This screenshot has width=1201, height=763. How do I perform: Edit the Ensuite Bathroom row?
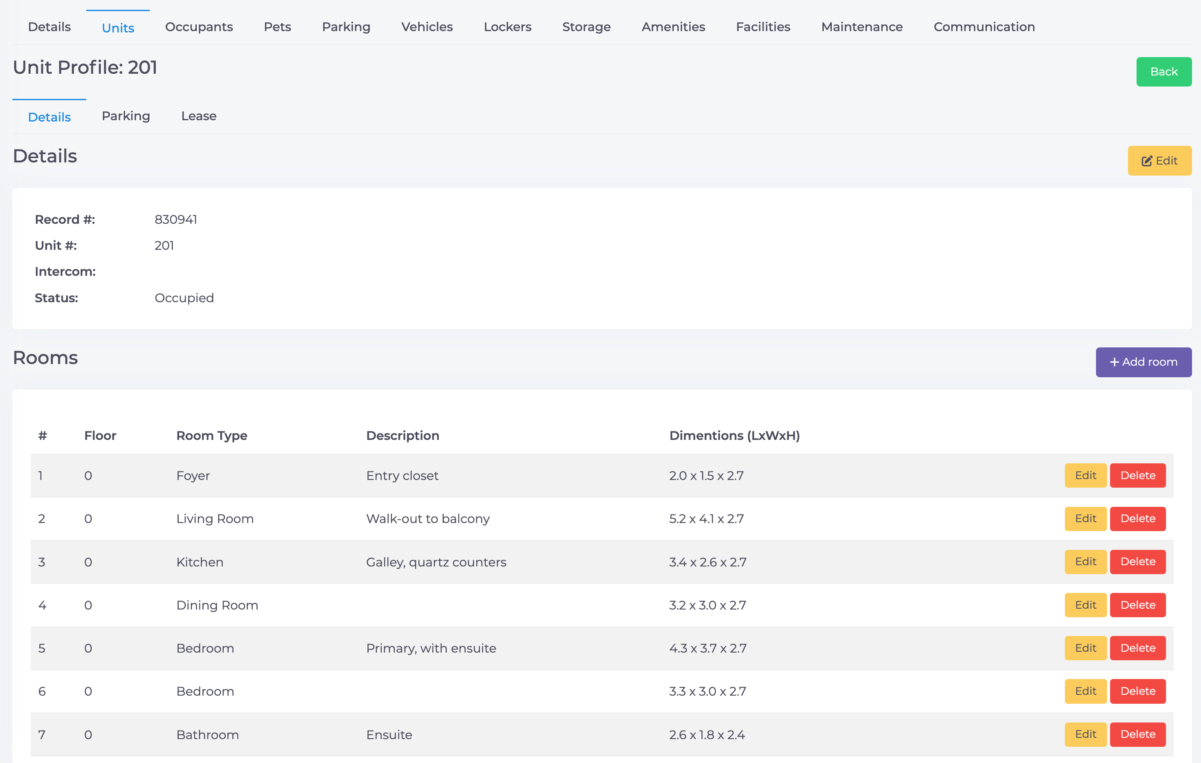click(1085, 734)
